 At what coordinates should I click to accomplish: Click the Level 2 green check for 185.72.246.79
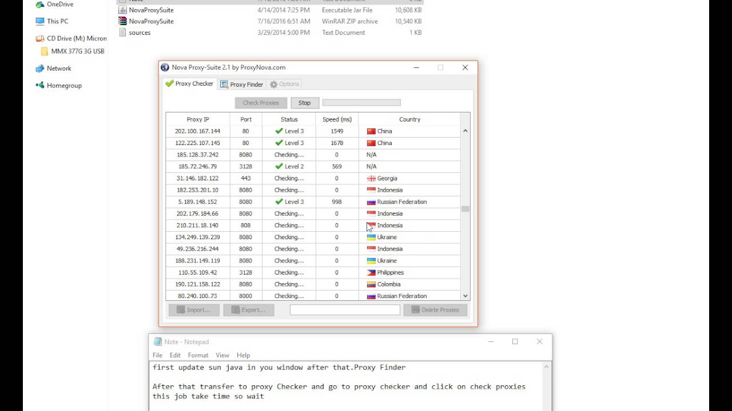coord(279,166)
